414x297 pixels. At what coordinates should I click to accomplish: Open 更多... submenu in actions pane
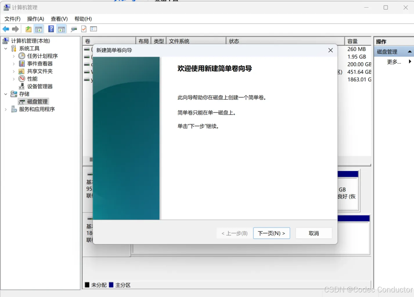point(394,62)
